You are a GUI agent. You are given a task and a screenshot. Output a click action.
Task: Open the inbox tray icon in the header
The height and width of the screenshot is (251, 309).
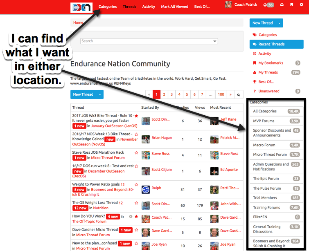(282, 4)
